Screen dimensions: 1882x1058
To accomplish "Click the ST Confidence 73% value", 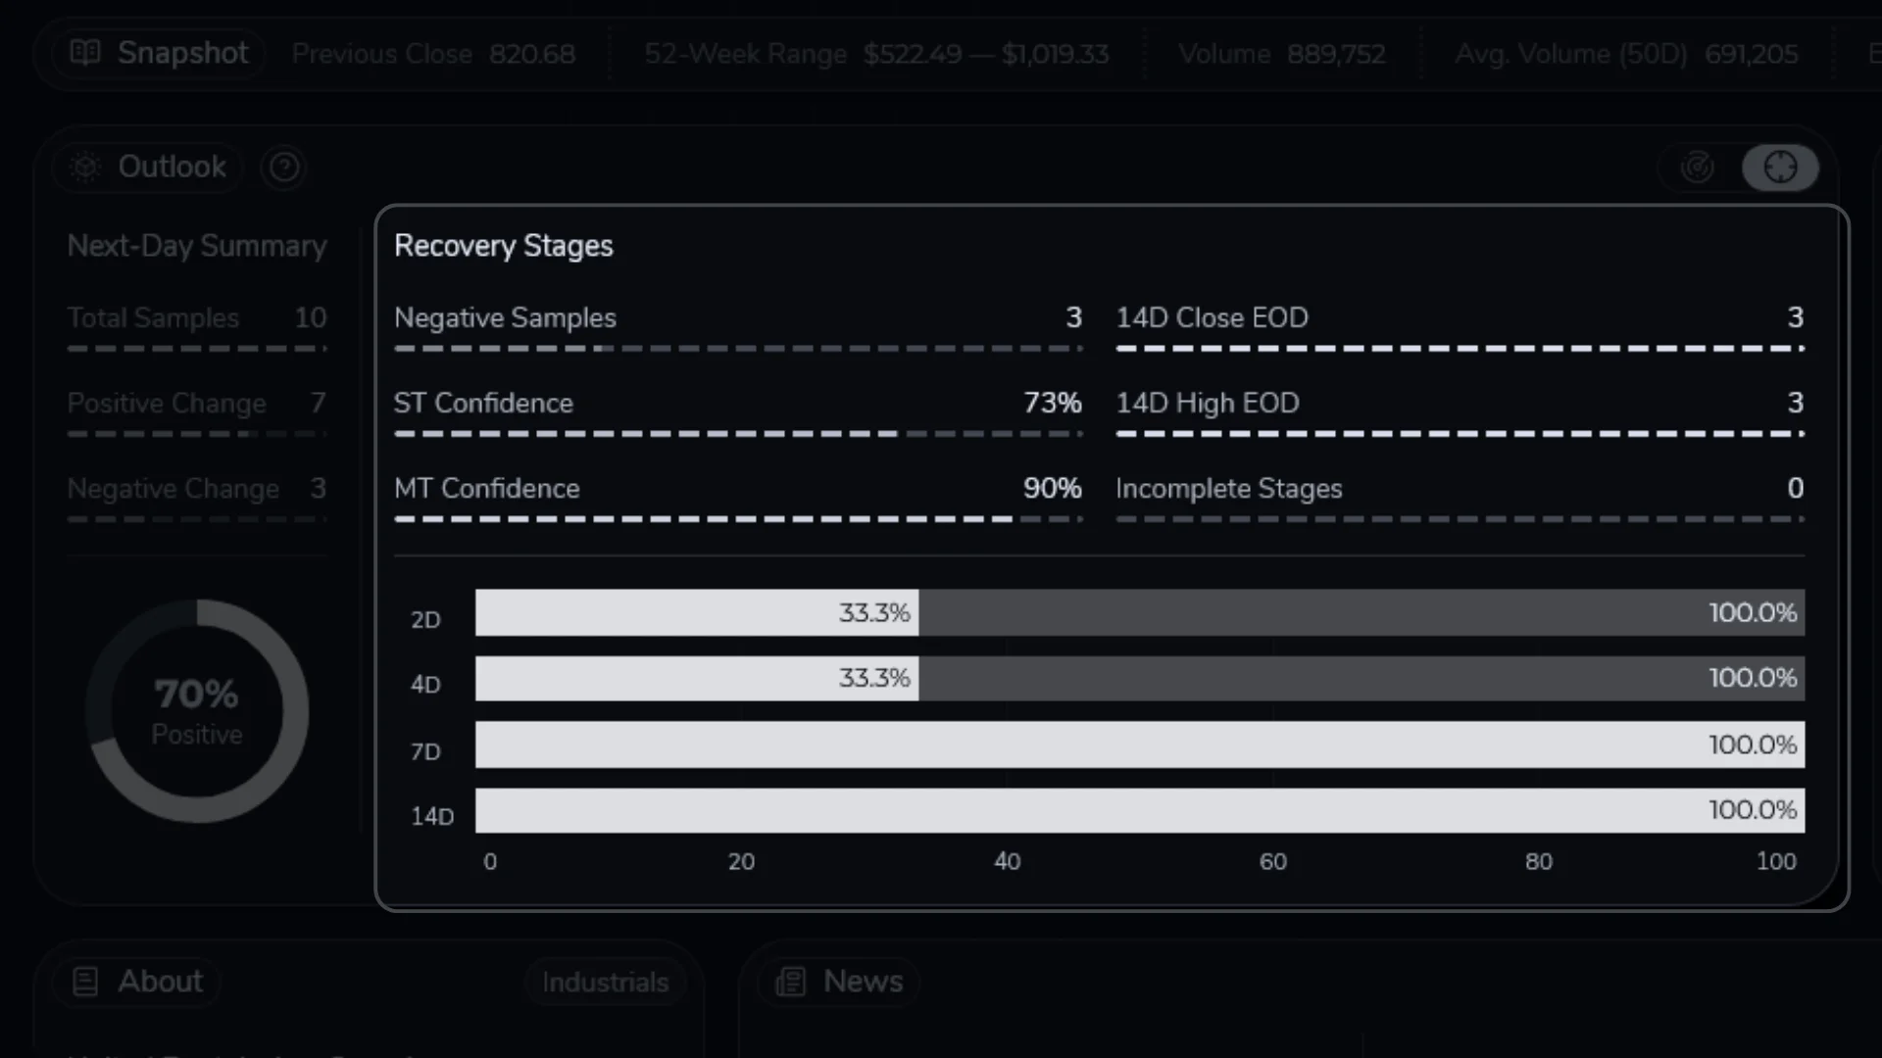I will (x=1052, y=404).
